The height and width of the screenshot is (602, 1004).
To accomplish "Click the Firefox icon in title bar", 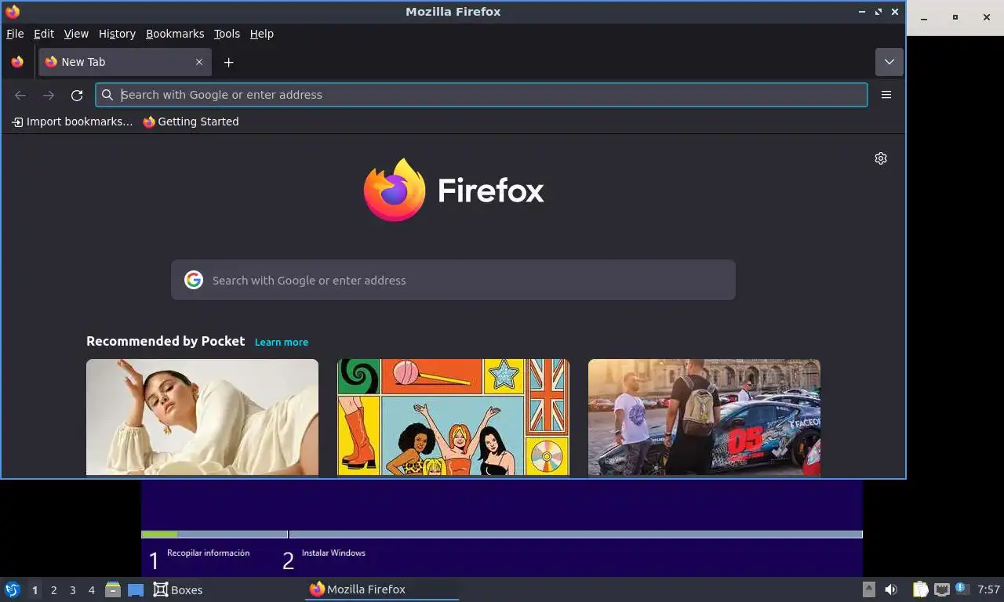I will pyautogui.click(x=13, y=12).
